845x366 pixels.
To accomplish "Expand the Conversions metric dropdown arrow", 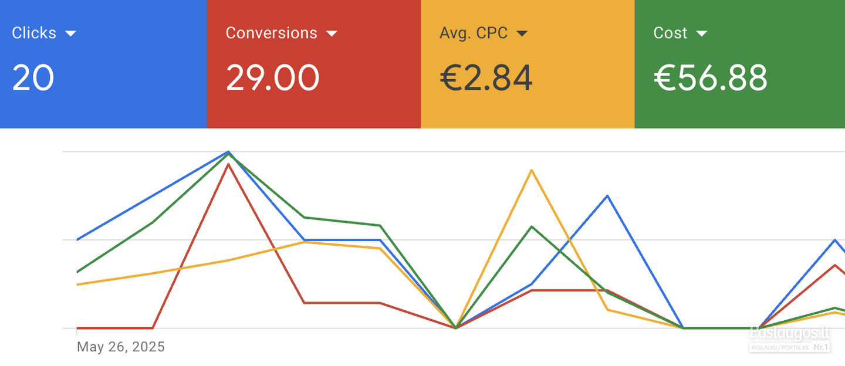I will pyautogui.click(x=332, y=34).
